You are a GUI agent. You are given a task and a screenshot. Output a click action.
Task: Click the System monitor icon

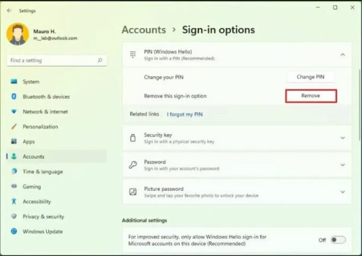tap(14, 81)
